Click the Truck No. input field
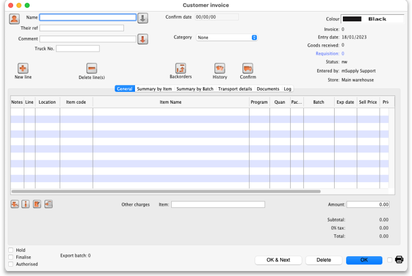The image size is (412, 276). (x=77, y=48)
